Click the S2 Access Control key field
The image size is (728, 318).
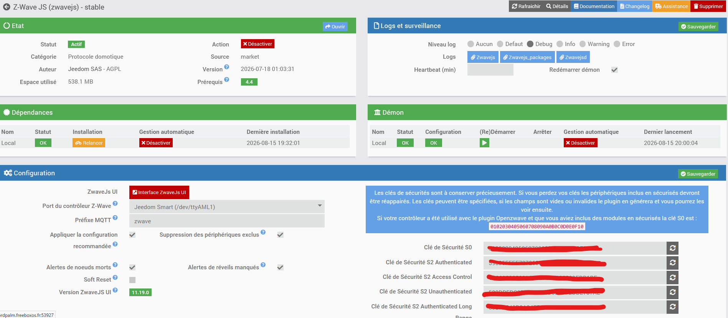(x=575, y=277)
